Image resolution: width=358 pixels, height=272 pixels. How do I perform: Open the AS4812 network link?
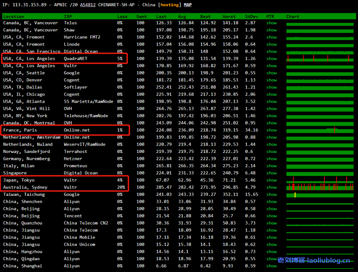pyautogui.click(x=87, y=5)
